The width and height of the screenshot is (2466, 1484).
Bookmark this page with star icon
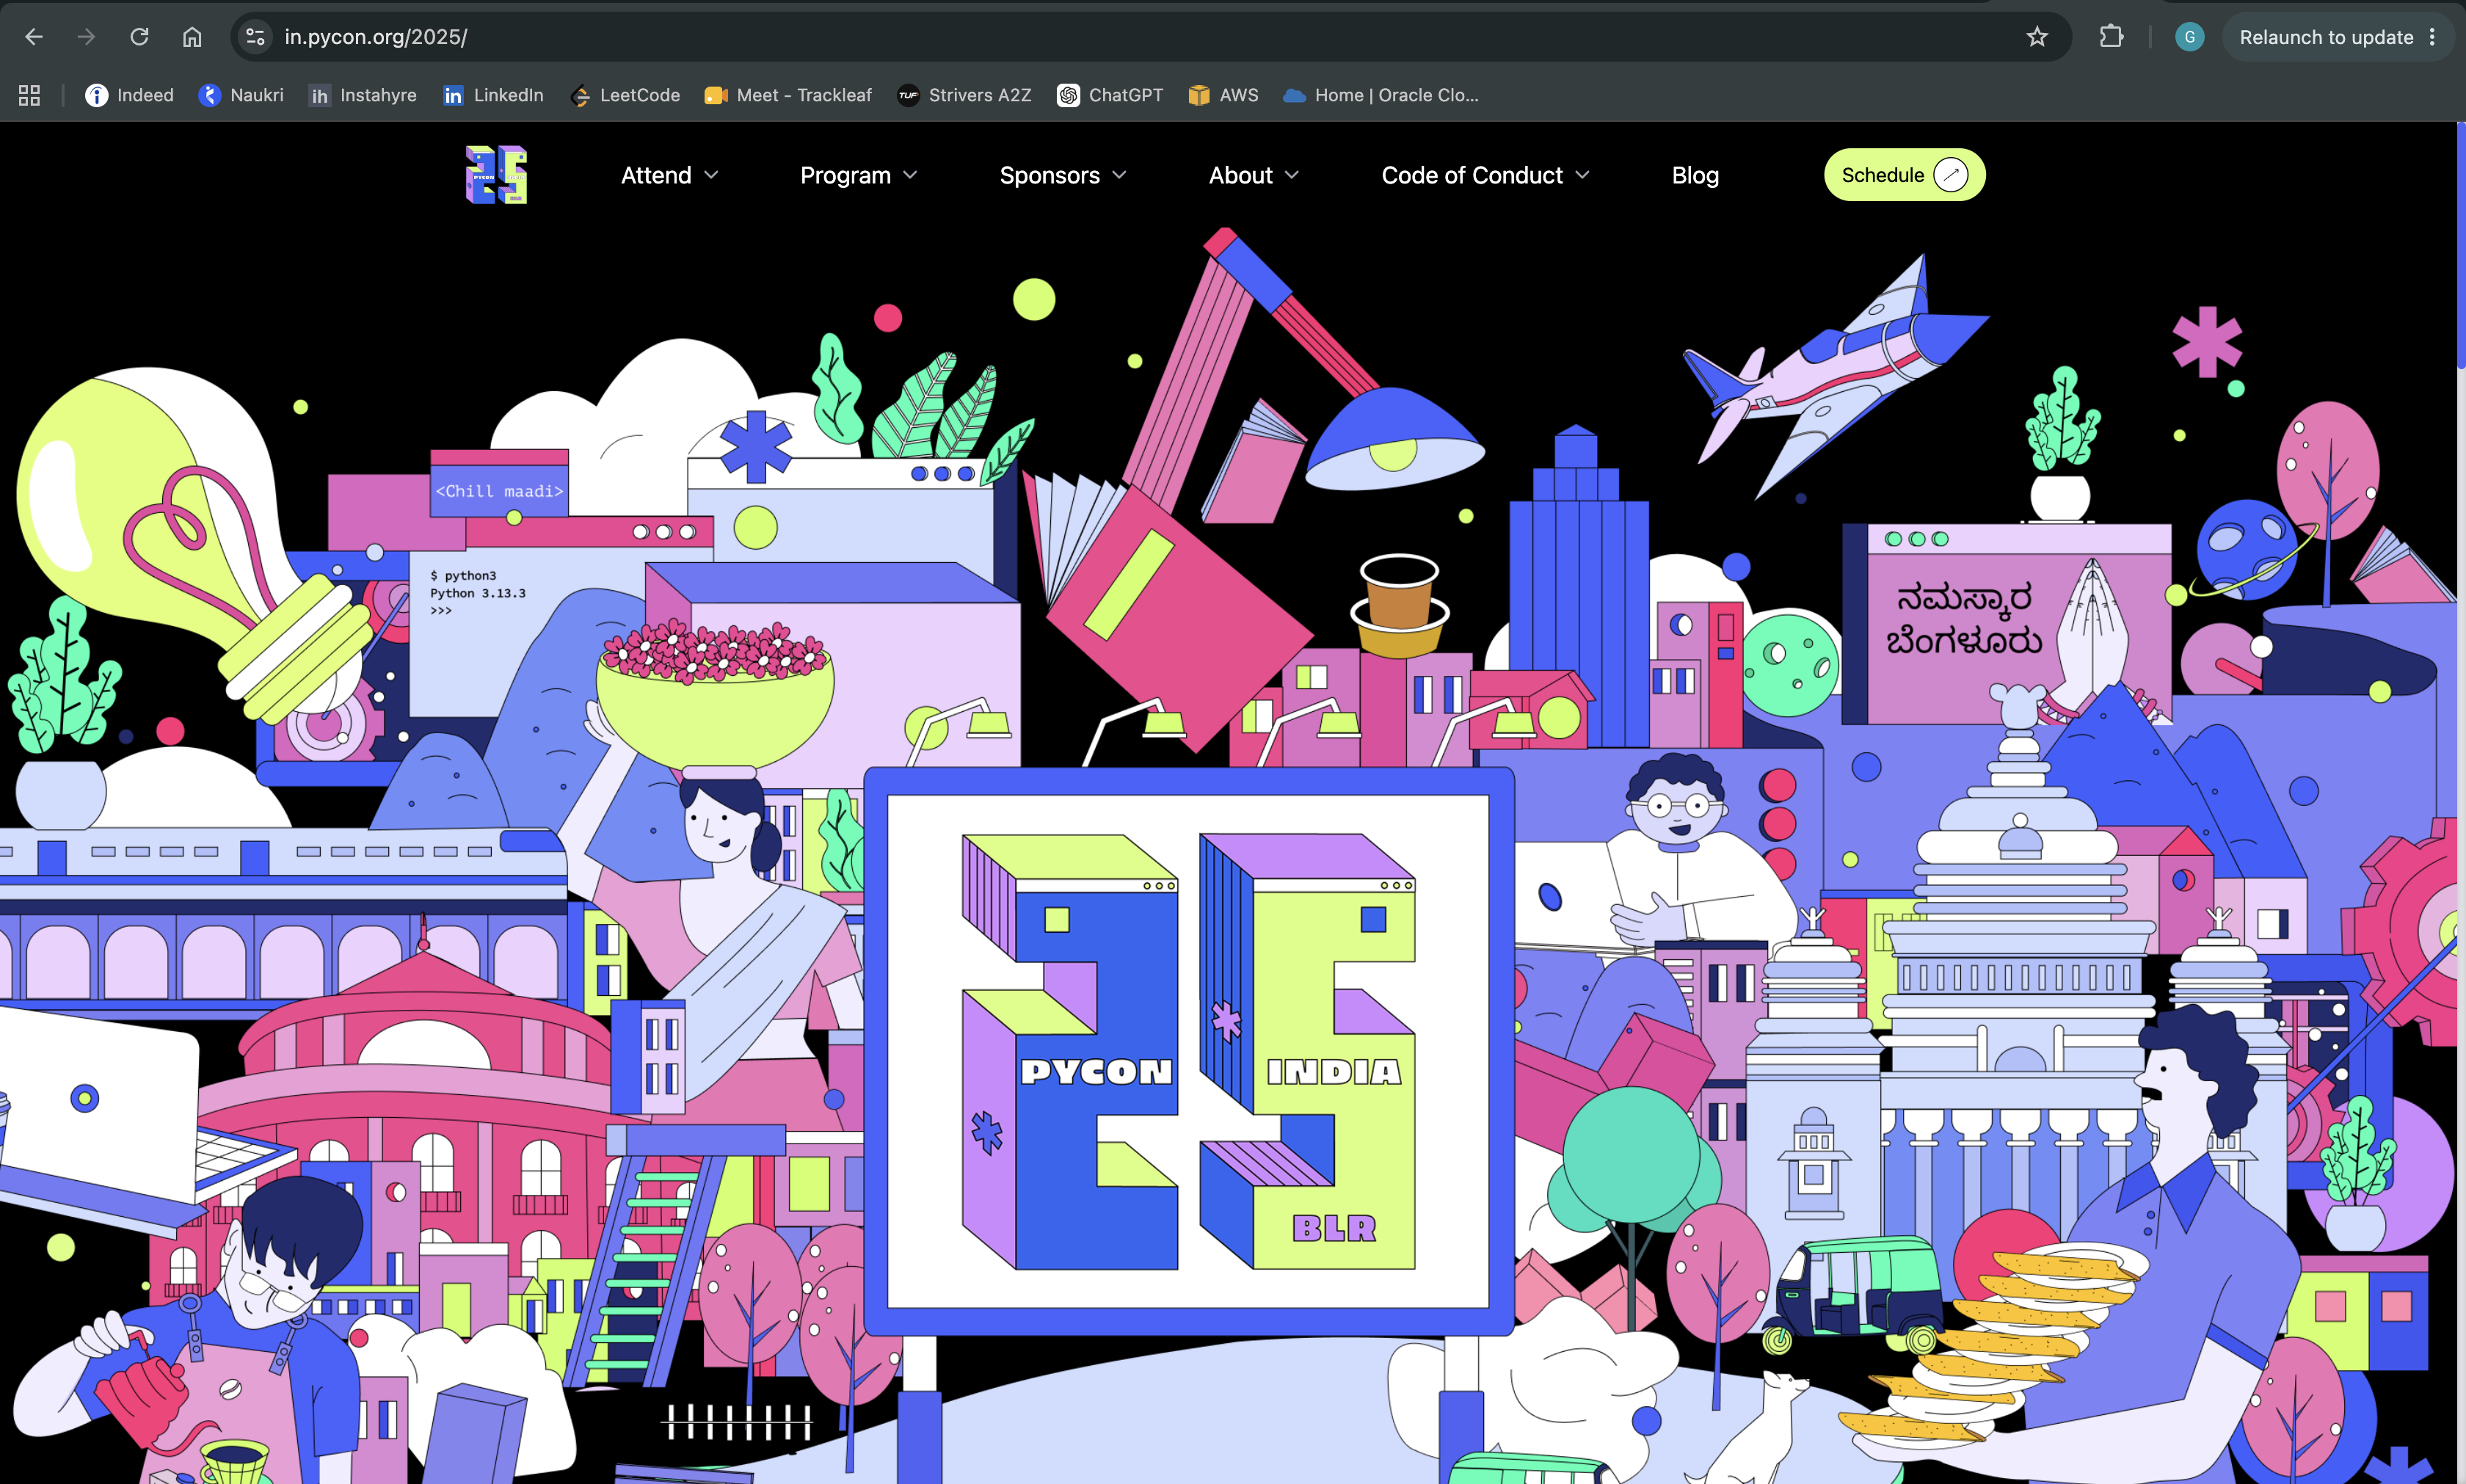point(2037,37)
